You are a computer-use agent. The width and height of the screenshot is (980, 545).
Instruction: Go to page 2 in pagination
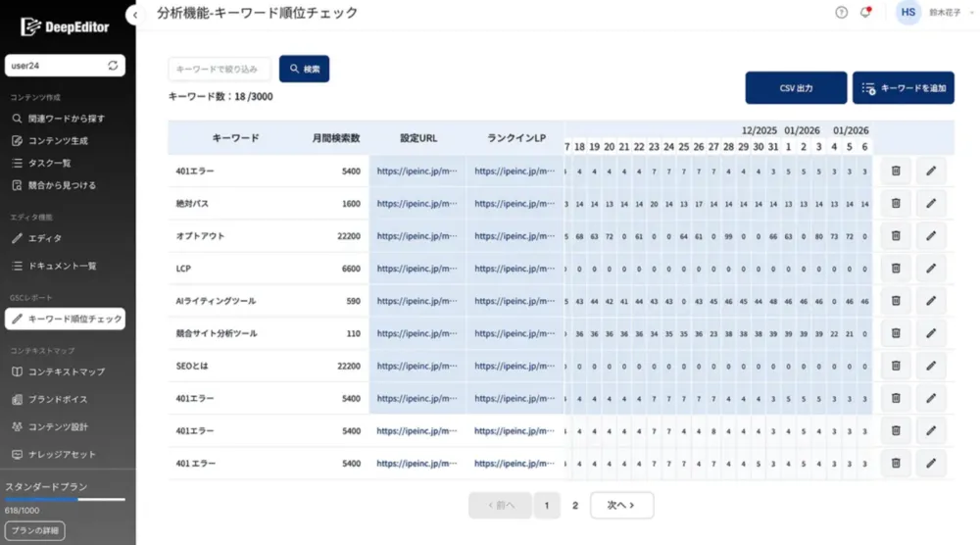[575, 506]
